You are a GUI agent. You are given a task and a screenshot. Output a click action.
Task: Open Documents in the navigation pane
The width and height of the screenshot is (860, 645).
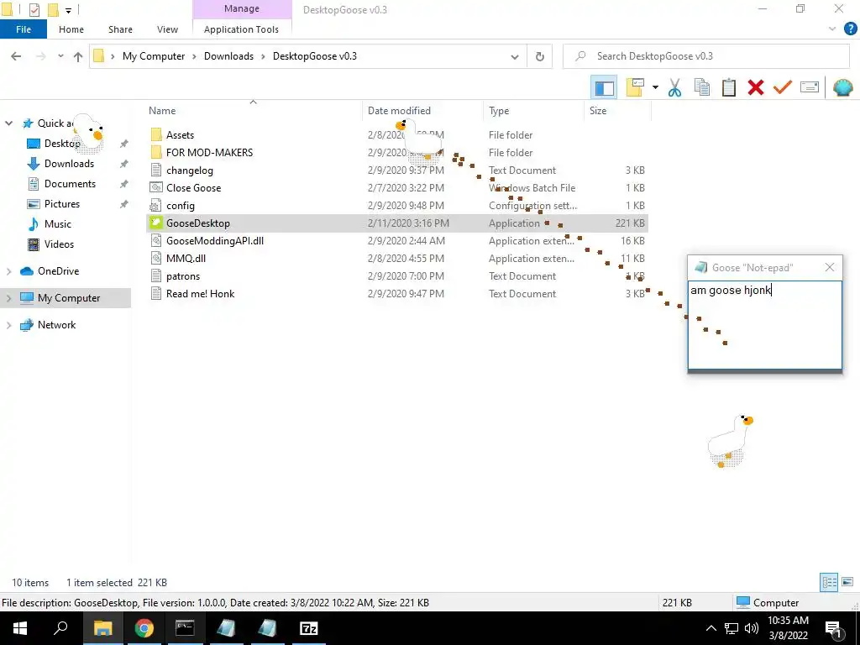pos(70,184)
